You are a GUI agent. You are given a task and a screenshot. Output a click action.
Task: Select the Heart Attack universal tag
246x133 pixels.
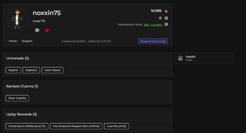click(52, 70)
